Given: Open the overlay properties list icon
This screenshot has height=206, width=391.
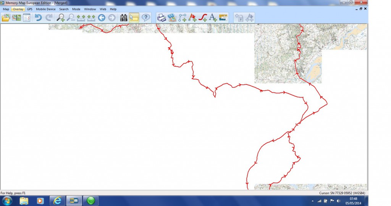Looking at the screenshot, I should click(x=27, y=17).
